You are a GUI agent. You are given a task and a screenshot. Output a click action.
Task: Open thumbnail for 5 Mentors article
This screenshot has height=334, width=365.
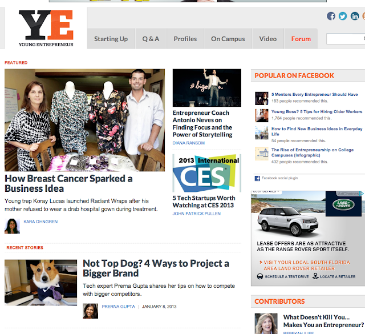click(261, 98)
